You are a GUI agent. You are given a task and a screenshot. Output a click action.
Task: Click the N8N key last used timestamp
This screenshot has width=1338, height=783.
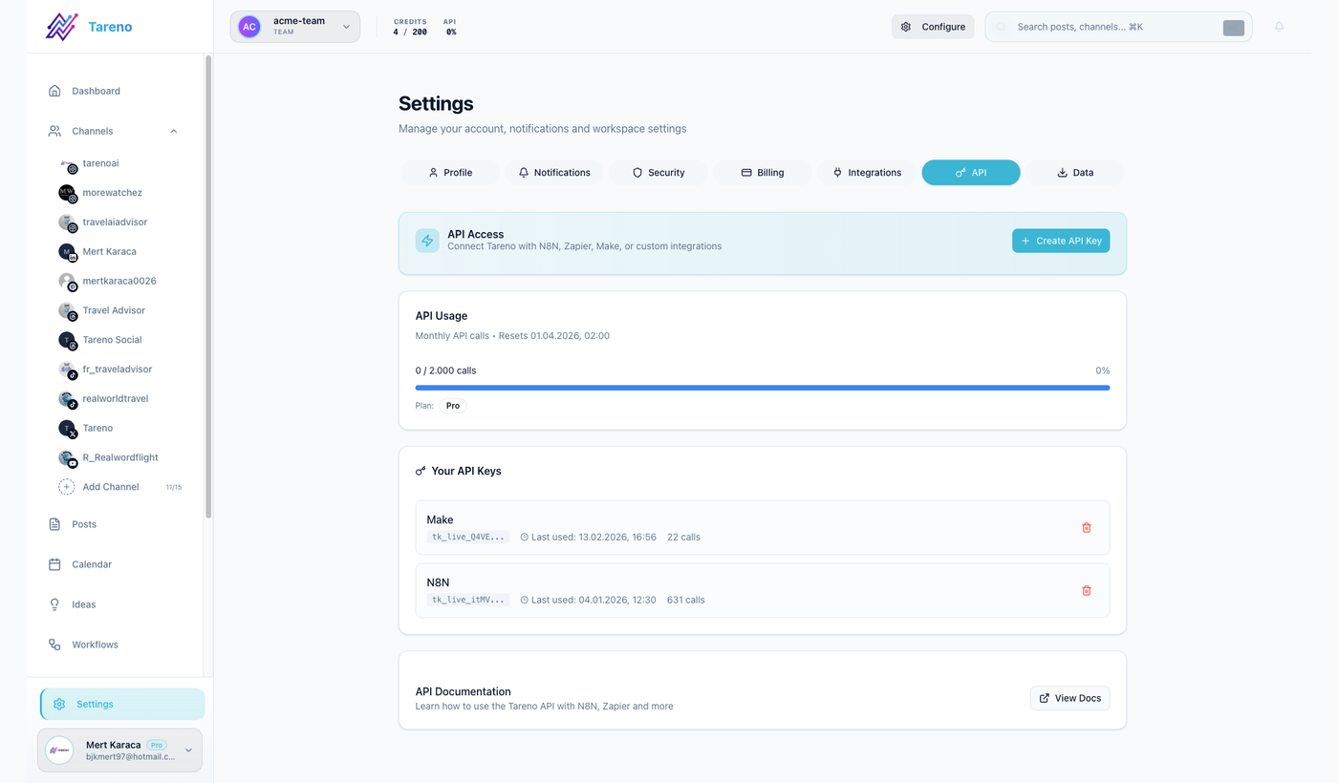[x=588, y=600]
